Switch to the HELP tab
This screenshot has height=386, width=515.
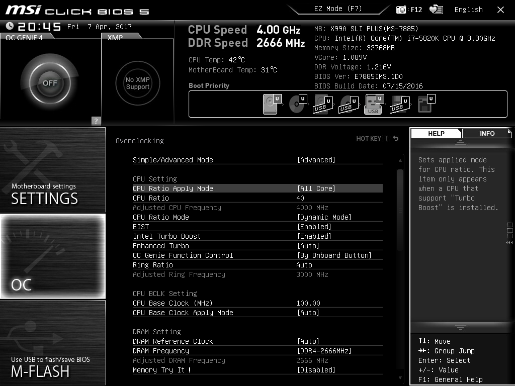click(436, 134)
